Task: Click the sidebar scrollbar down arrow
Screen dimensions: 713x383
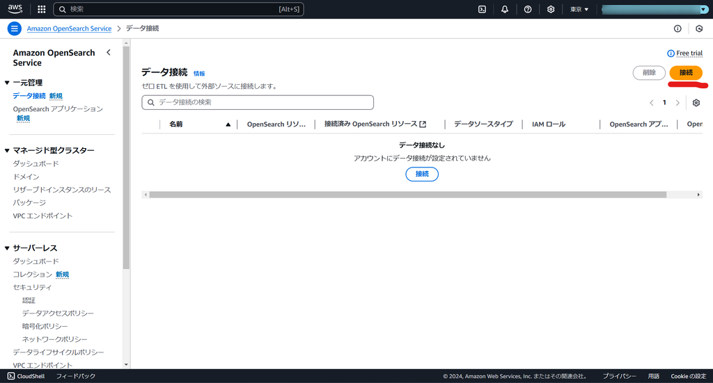Action: tap(126, 364)
